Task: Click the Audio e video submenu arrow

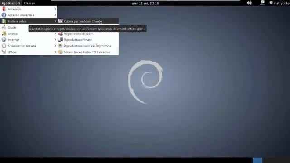Action: pyautogui.click(x=55, y=21)
